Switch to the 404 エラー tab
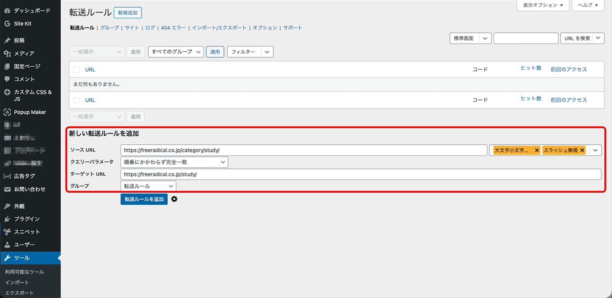 coord(173,28)
